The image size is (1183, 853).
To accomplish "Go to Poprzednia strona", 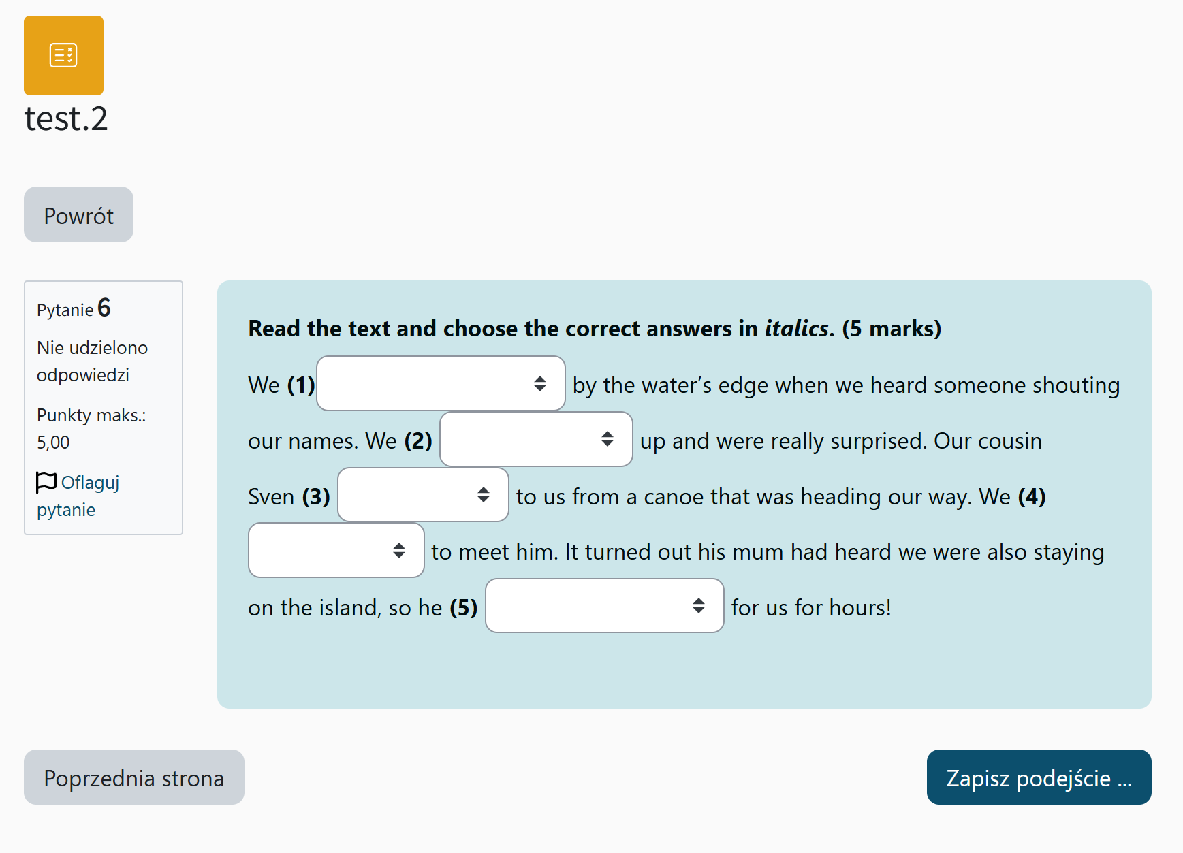I will coord(133,777).
